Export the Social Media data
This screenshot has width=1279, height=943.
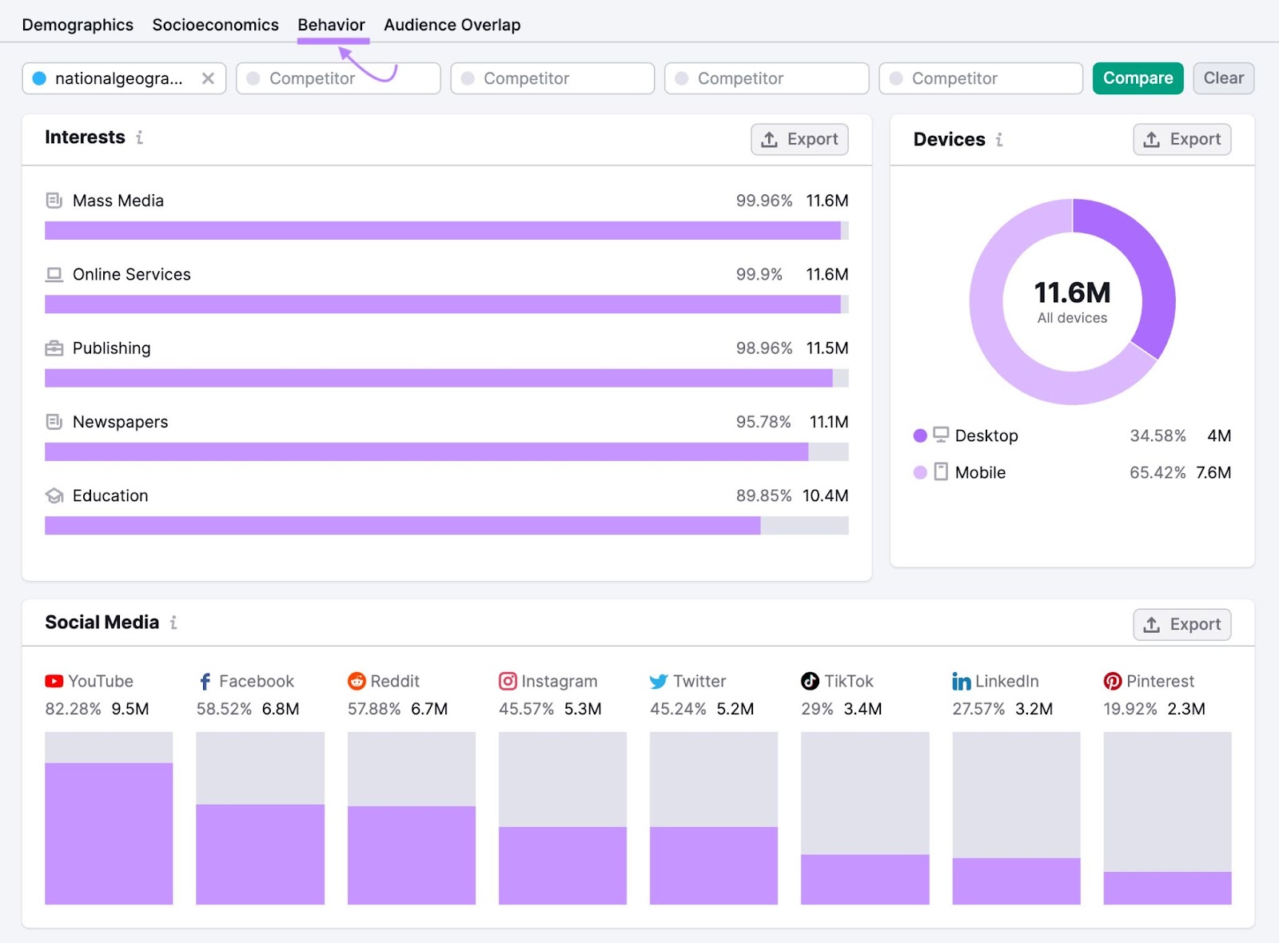point(1181,624)
